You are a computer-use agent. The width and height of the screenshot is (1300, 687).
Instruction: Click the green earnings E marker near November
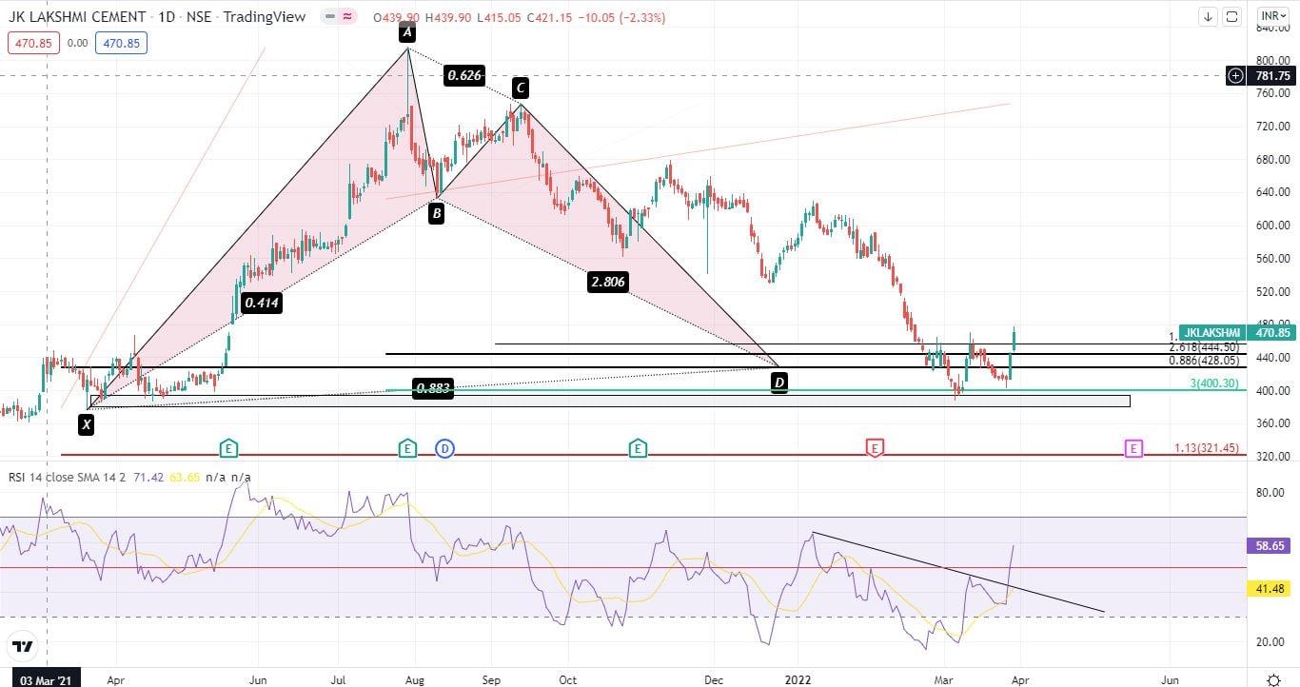(638, 447)
